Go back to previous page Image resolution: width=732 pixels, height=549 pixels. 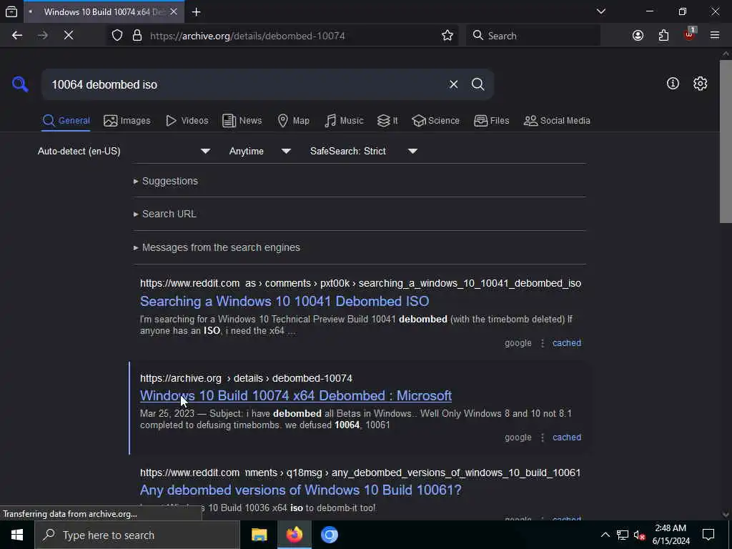pos(17,36)
